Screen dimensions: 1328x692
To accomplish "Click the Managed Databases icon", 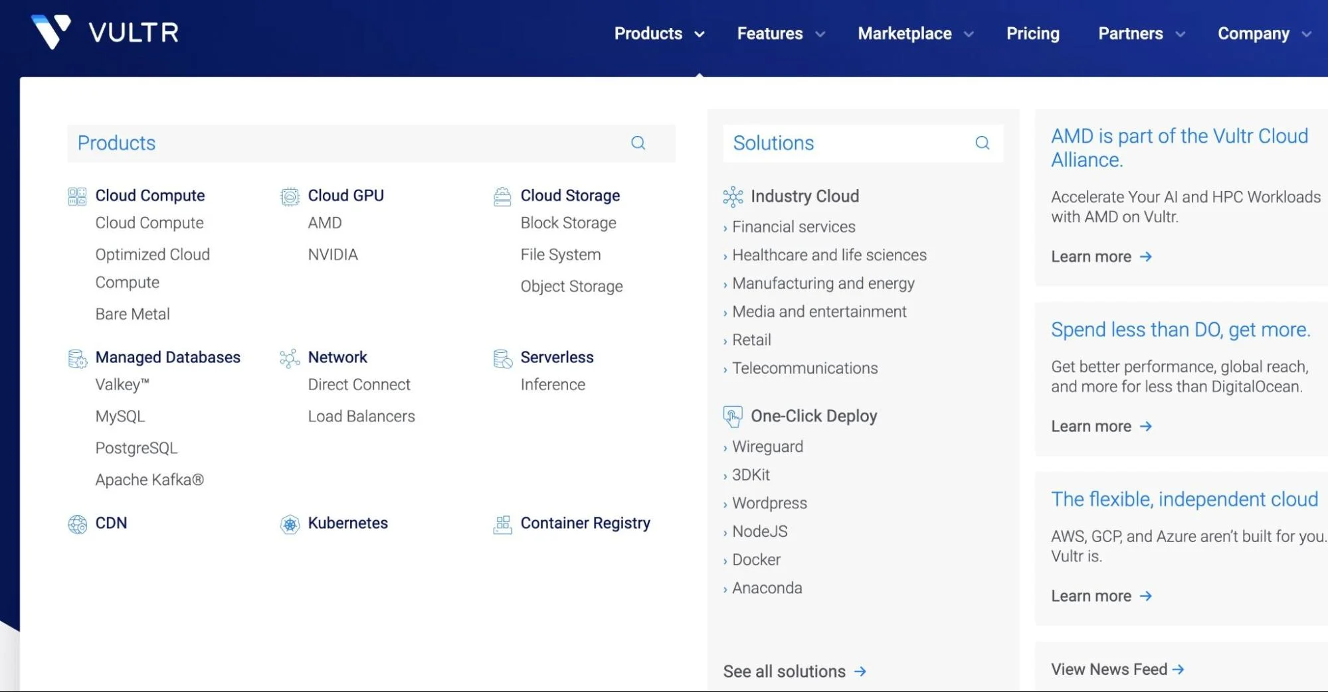I will [77, 358].
